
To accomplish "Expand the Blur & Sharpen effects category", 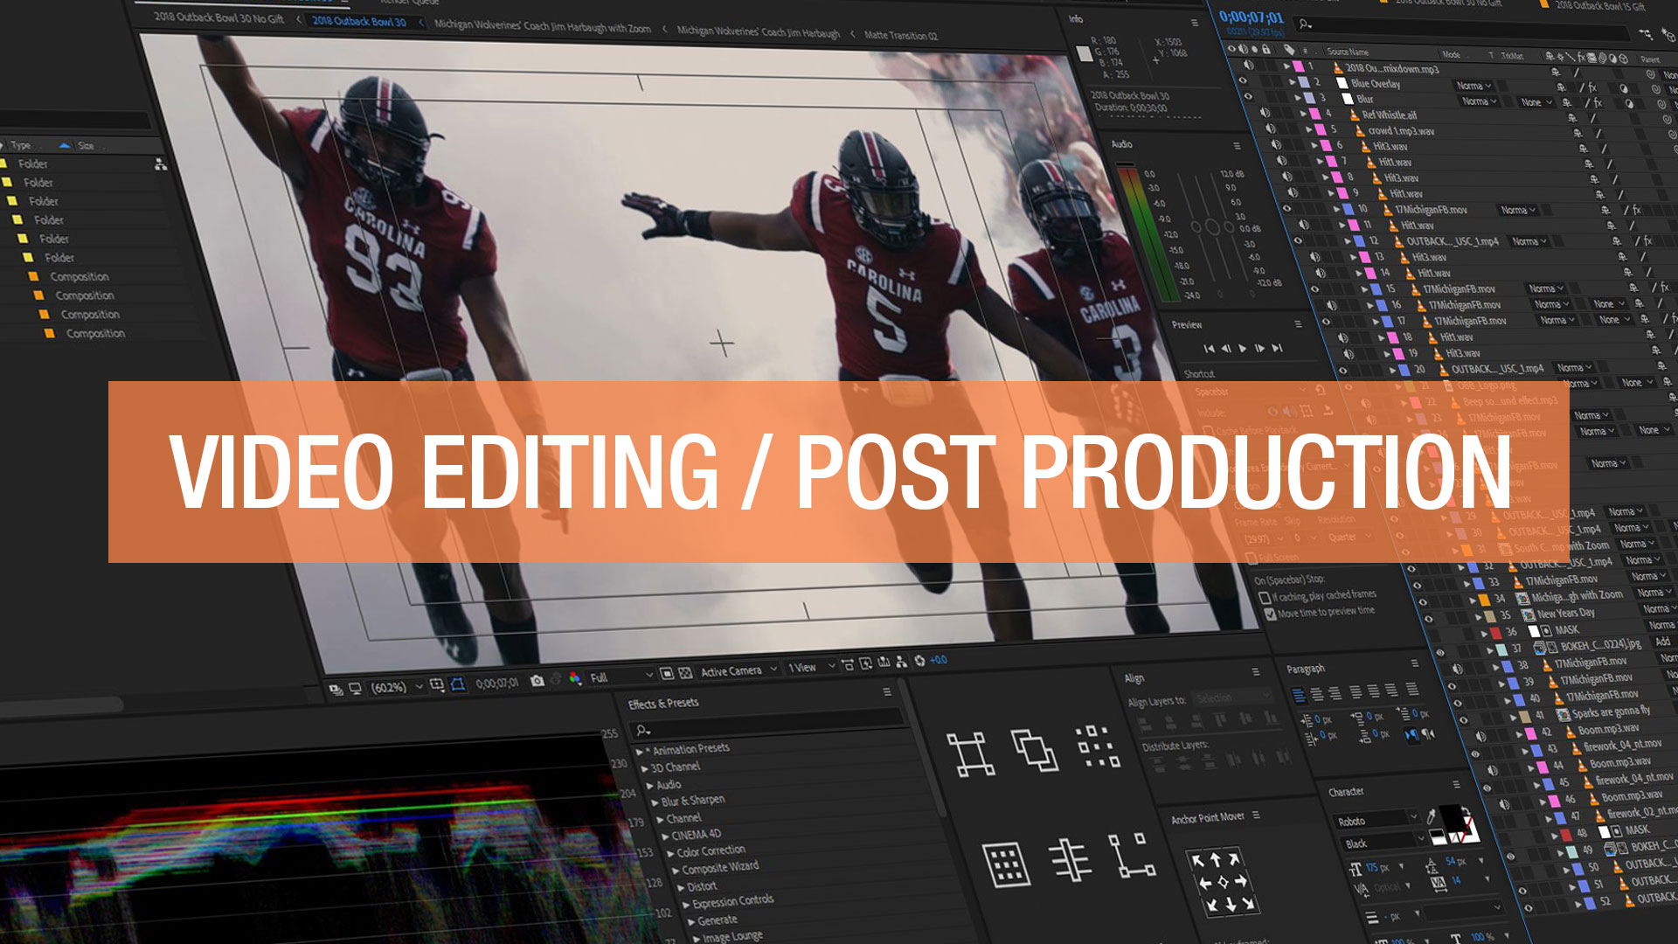I will tap(655, 802).
